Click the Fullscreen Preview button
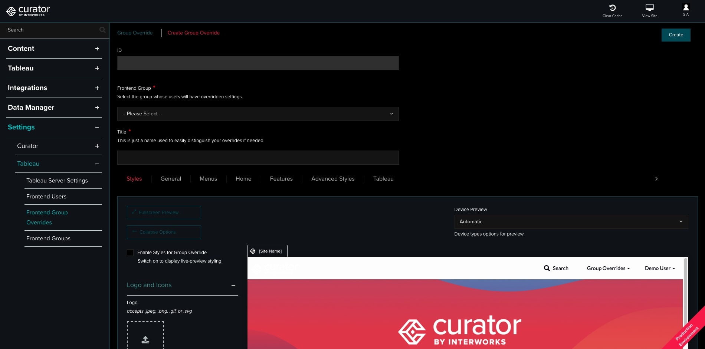This screenshot has height=349, width=705. pyautogui.click(x=164, y=213)
